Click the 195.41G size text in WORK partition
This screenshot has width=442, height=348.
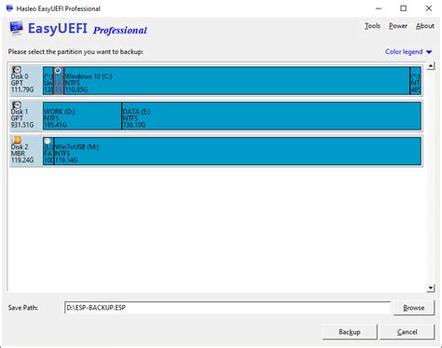pyautogui.click(x=55, y=125)
